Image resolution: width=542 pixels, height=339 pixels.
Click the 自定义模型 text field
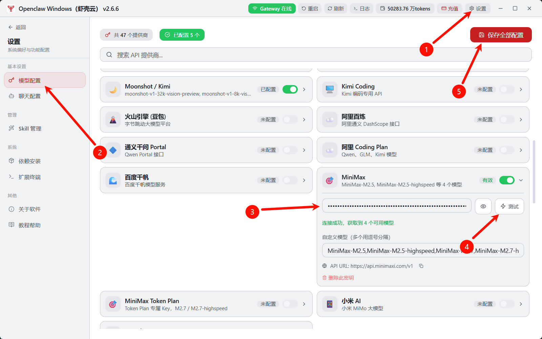(423, 251)
